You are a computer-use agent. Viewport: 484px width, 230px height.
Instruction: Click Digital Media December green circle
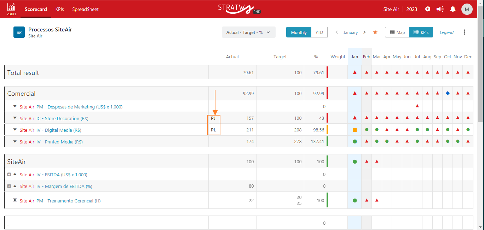(468, 130)
